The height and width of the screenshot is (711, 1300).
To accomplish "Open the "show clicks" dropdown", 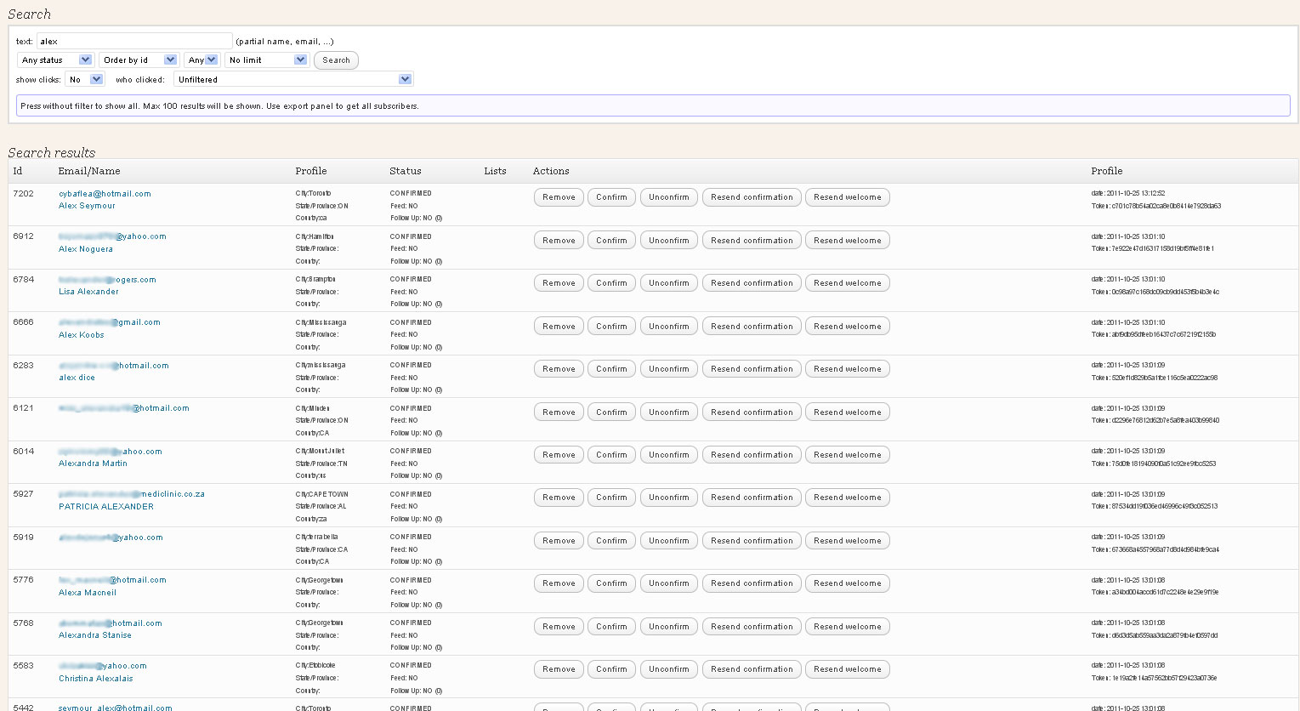I will (84, 80).
